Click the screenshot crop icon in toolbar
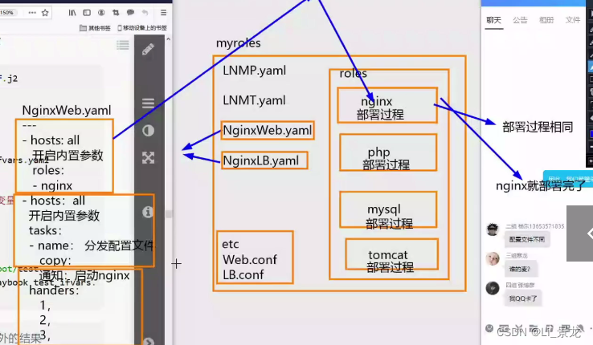The width and height of the screenshot is (593, 345). [116, 13]
